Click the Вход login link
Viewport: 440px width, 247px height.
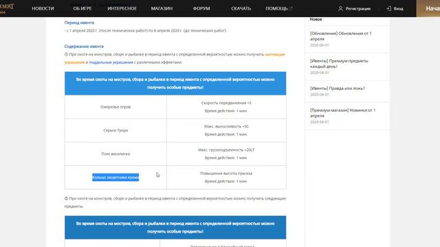(395, 9)
